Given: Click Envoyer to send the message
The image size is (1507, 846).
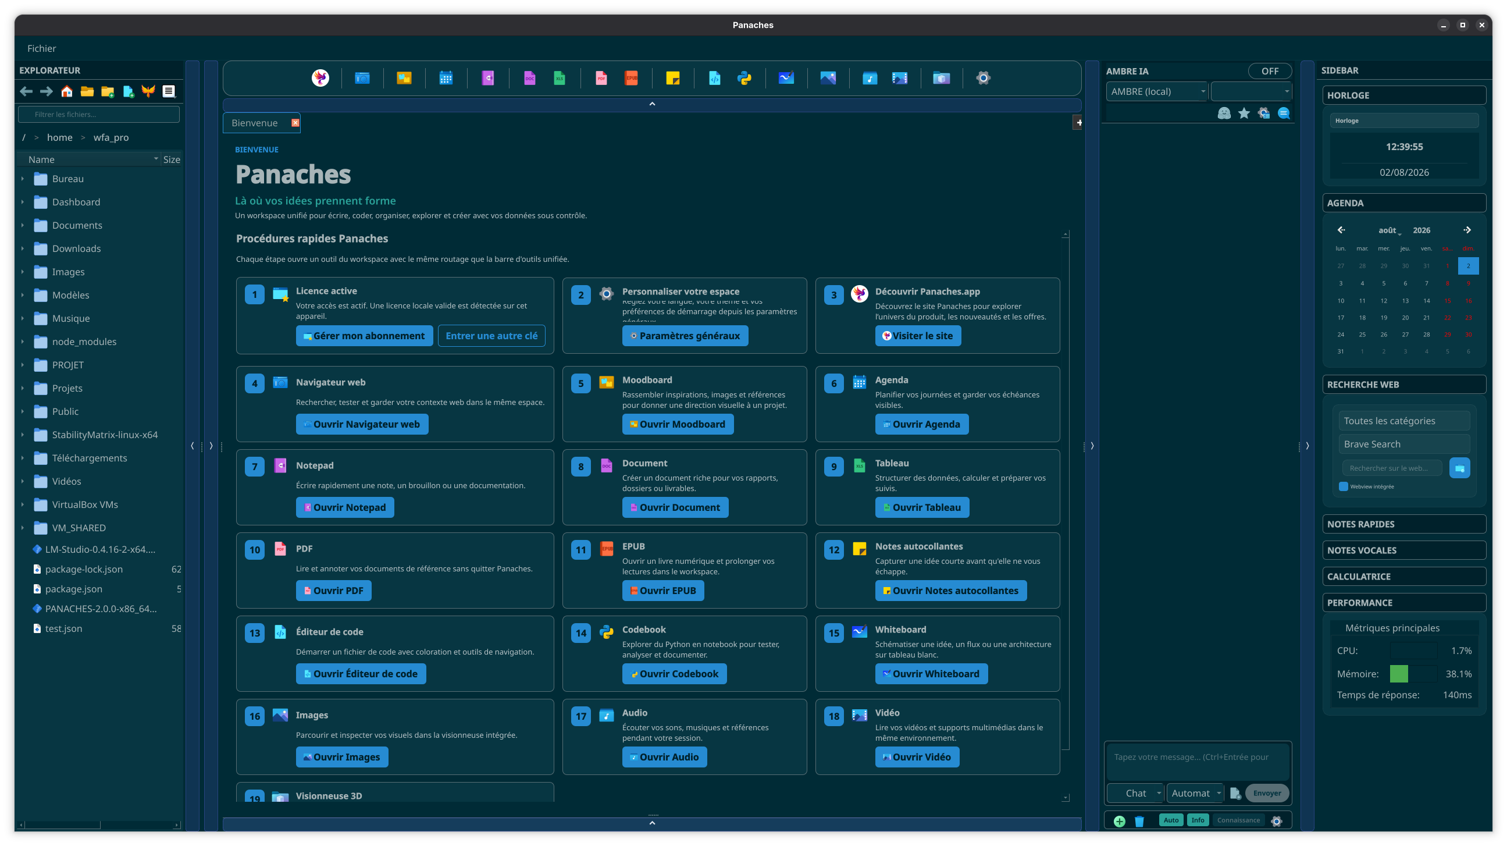Looking at the screenshot, I should click(1267, 794).
